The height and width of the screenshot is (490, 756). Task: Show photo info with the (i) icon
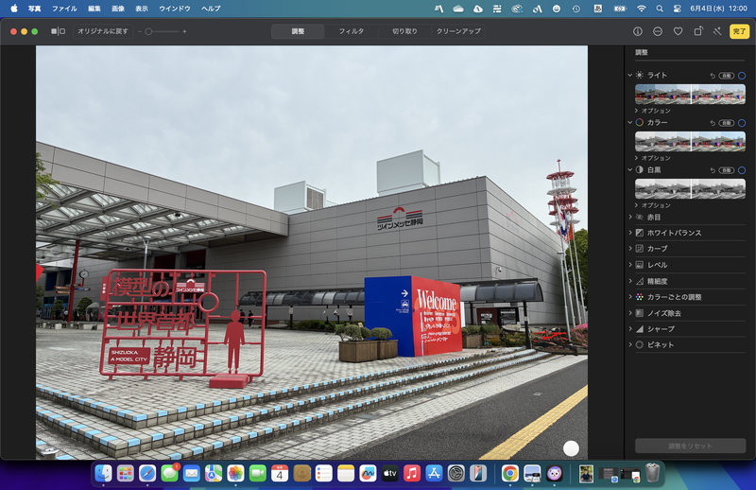click(637, 31)
